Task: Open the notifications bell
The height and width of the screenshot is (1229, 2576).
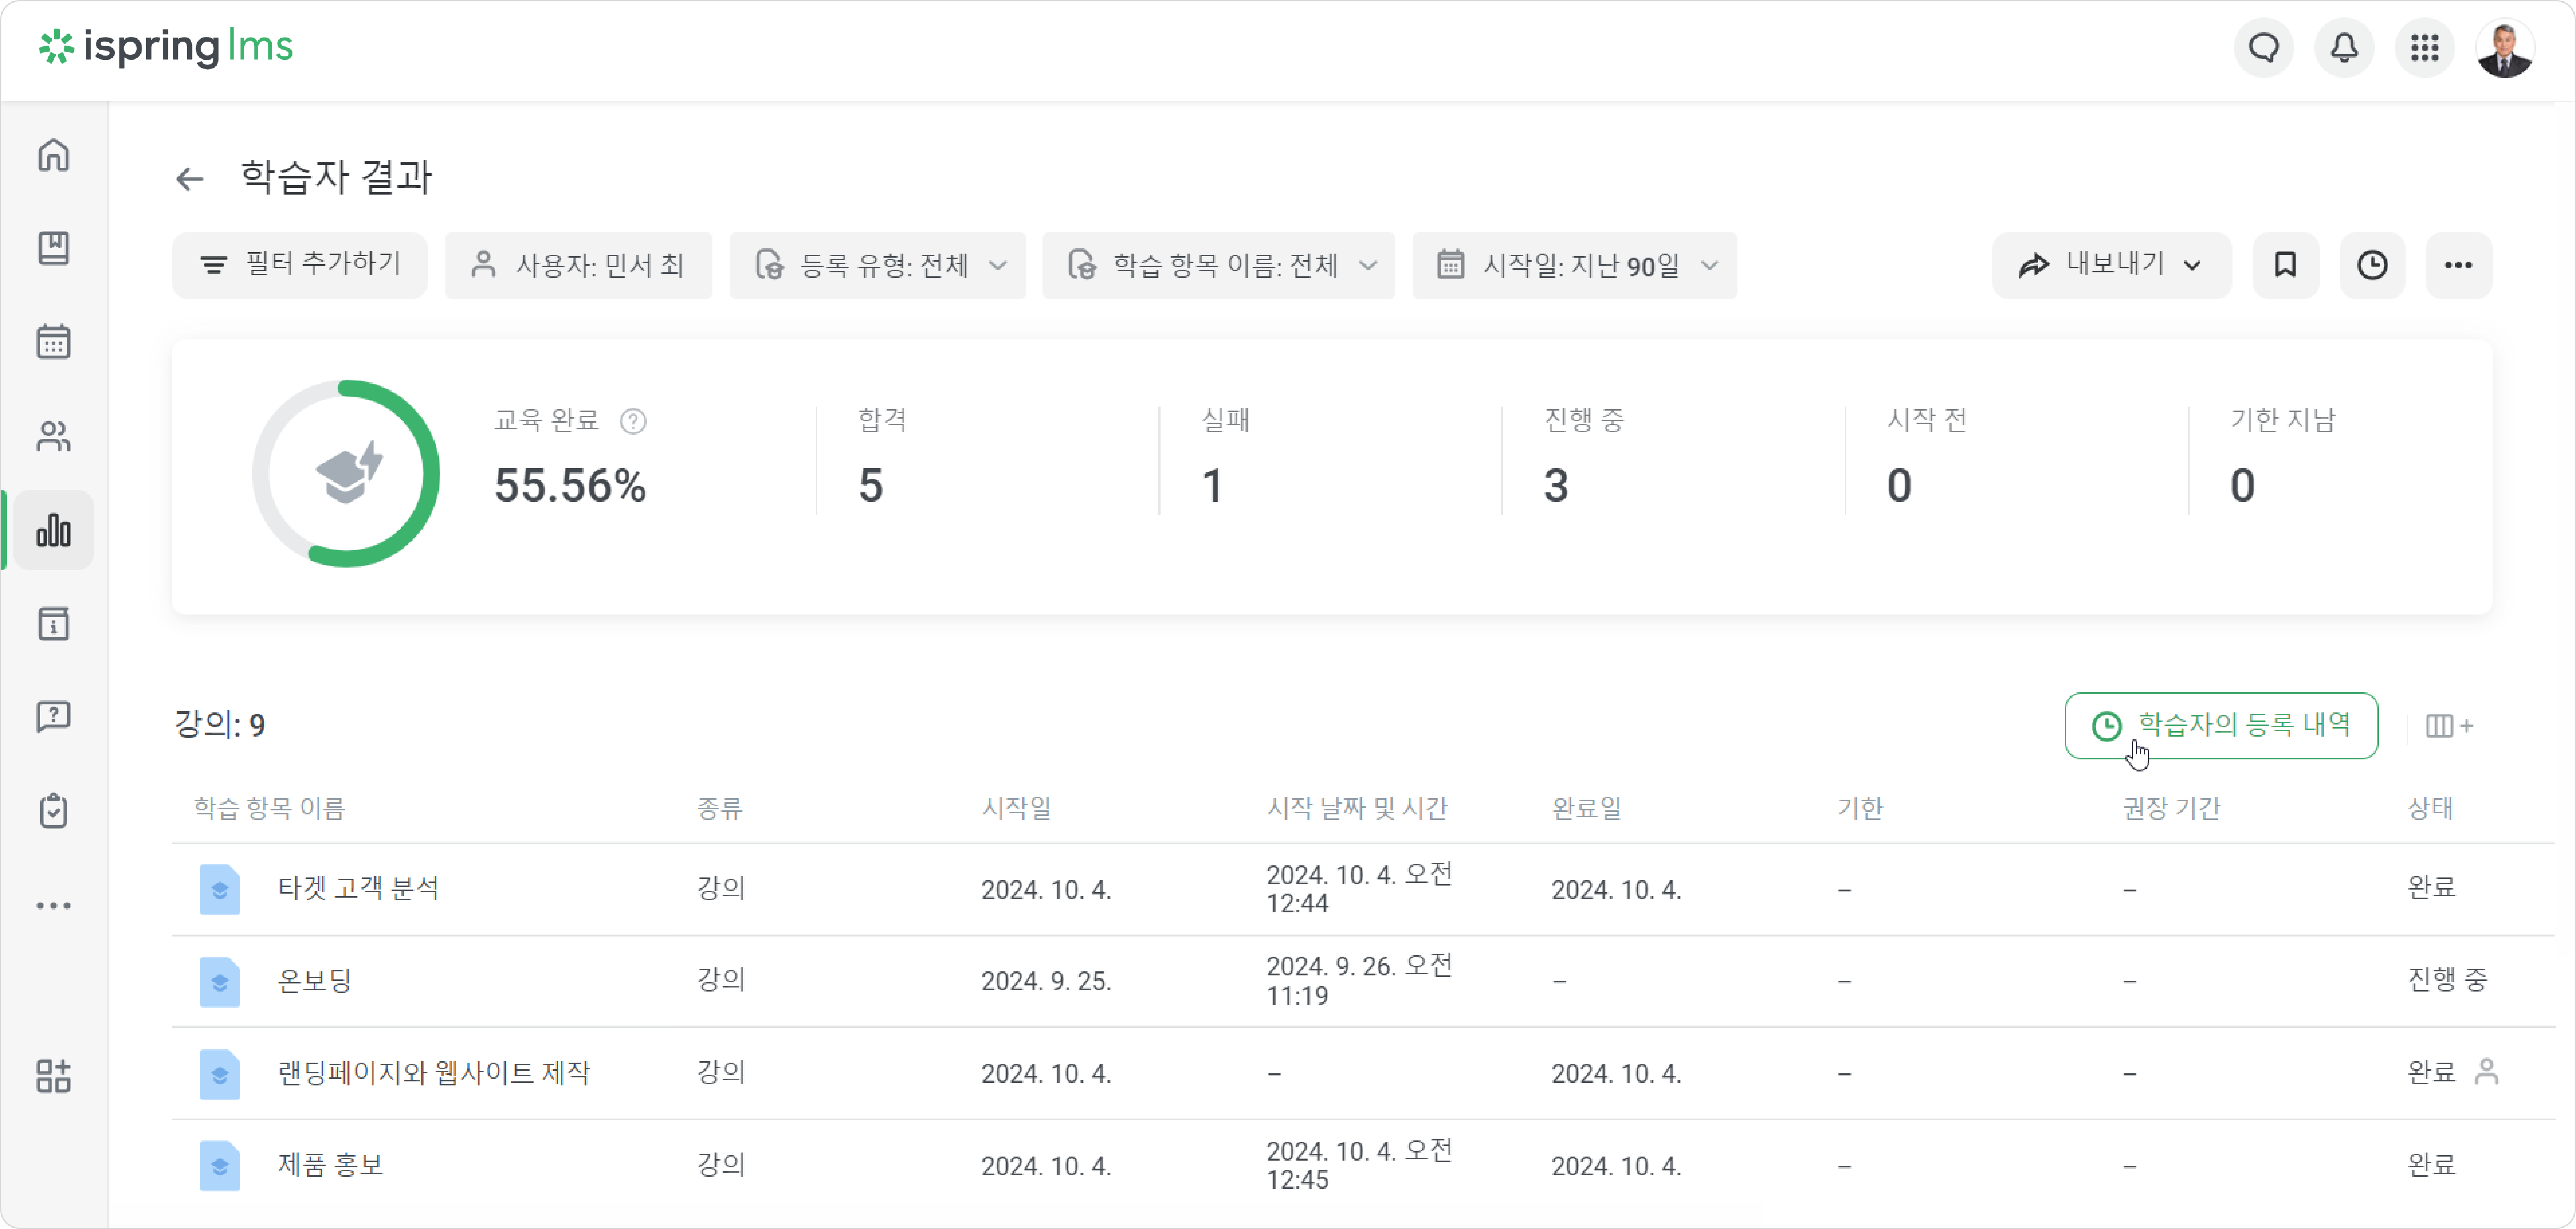Action: coord(2344,47)
